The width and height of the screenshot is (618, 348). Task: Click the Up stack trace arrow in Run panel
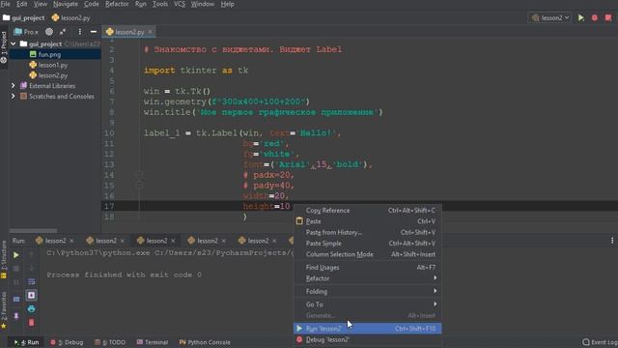click(x=32, y=255)
